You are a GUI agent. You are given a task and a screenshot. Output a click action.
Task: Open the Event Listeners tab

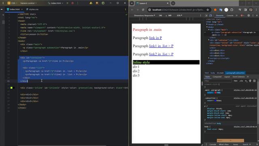click(239, 77)
